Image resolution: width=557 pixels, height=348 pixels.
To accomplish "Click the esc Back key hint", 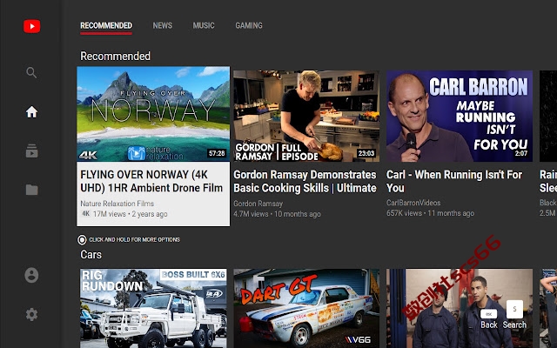I will (489, 318).
